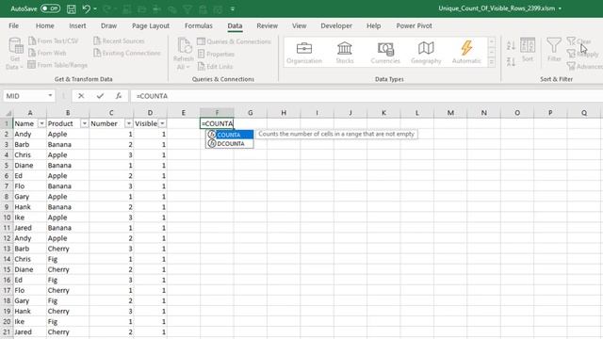Expand the Data Types gallery
This screenshot has width=603, height=339.
tap(492, 62)
